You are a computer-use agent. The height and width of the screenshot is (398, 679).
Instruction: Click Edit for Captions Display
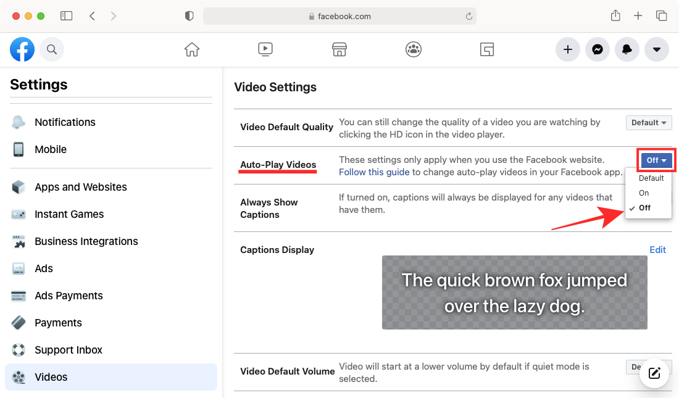coord(657,250)
